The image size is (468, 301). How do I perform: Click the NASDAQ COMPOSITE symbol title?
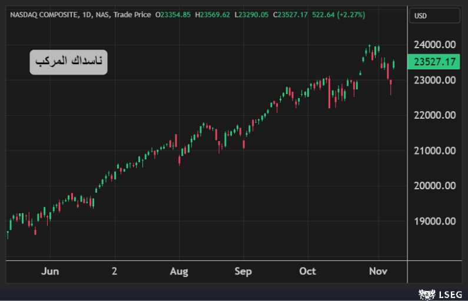coord(44,14)
